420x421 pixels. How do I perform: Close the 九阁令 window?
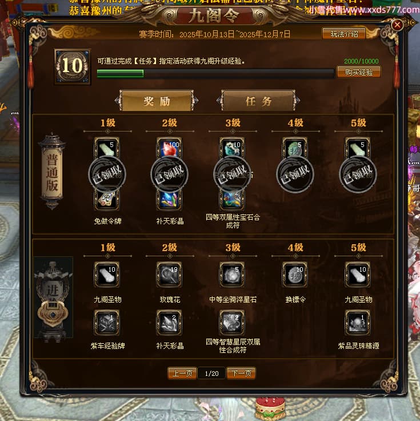[397, 25]
